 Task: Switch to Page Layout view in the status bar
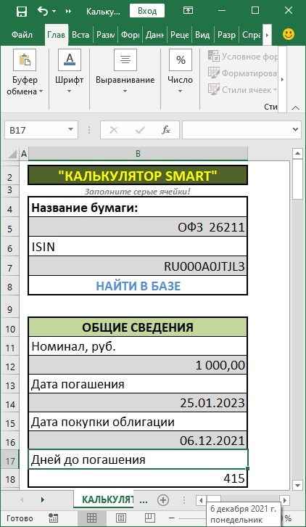point(121,518)
